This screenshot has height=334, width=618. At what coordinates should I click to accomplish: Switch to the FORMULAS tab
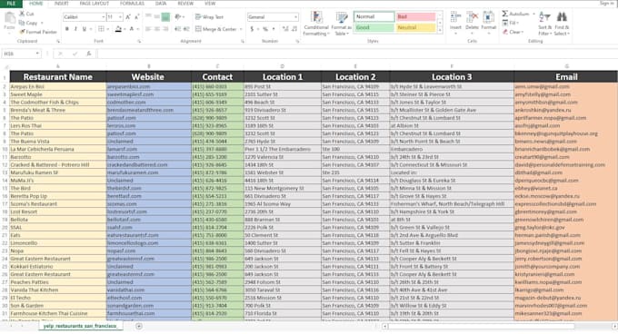click(132, 4)
